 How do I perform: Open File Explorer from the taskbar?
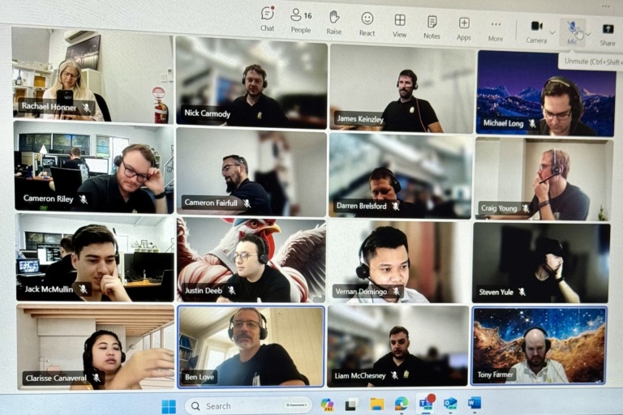[x=376, y=404]
